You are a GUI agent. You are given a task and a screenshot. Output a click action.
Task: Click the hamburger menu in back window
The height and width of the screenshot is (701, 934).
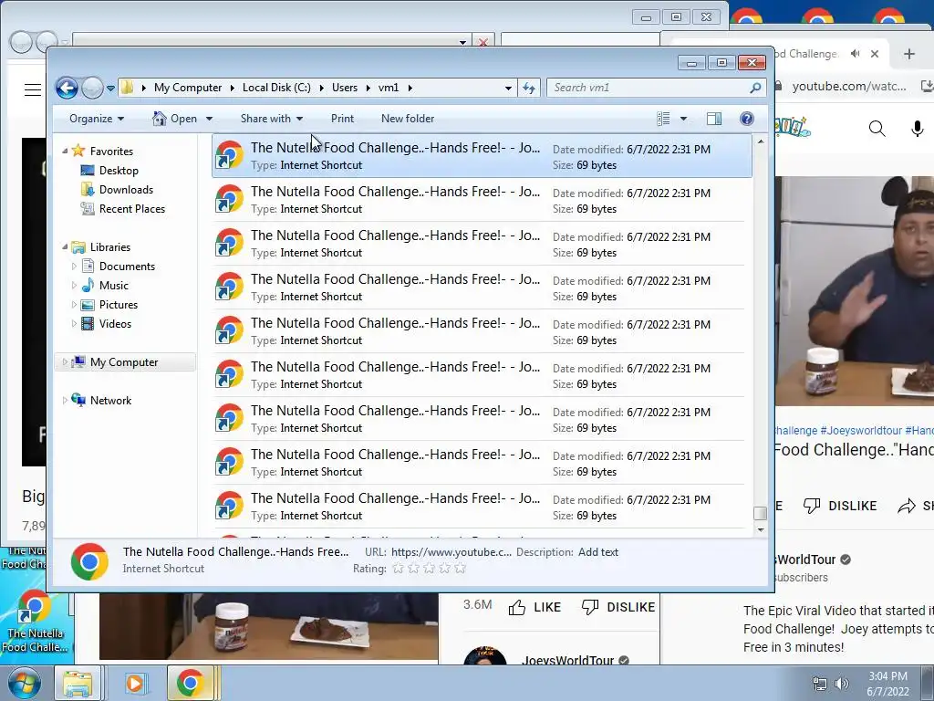tap(33, 90)
